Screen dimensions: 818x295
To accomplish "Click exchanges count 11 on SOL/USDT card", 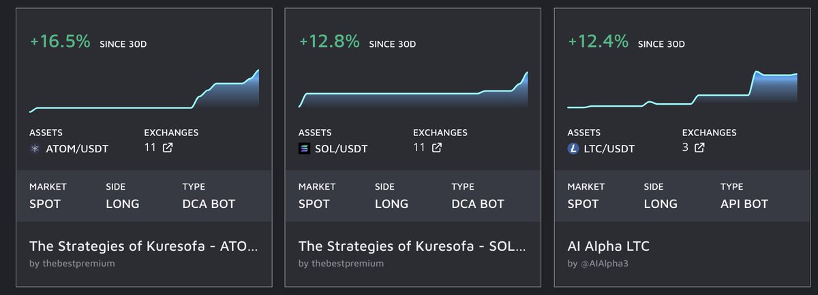I will click(x=419, y=147).
